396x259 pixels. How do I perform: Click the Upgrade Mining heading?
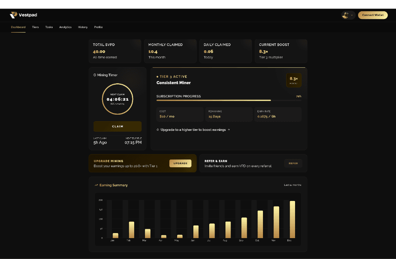tap(108, 161)
